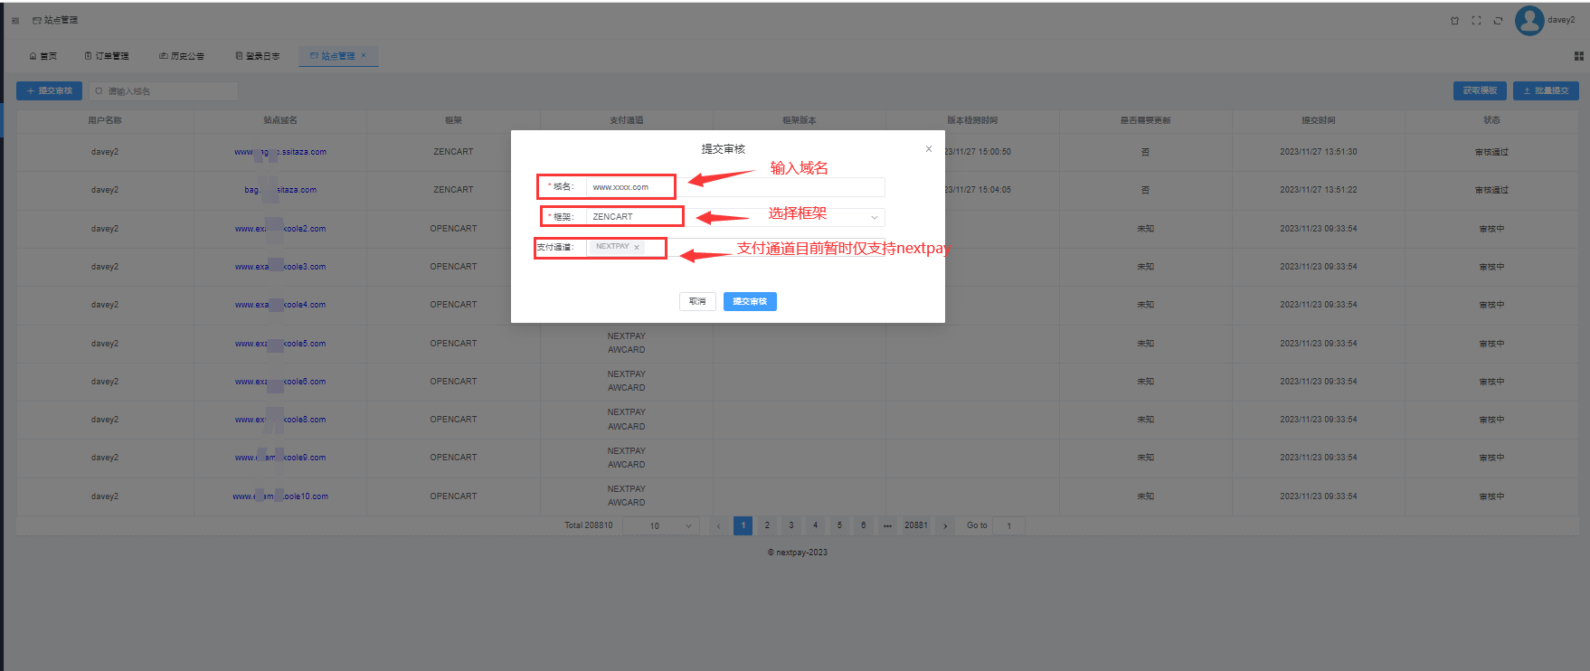This screenshot has width=1590, height=671.
Task: Focus the 请输入域名 search box
Action: pyautogui.click(x=164, y=90)
